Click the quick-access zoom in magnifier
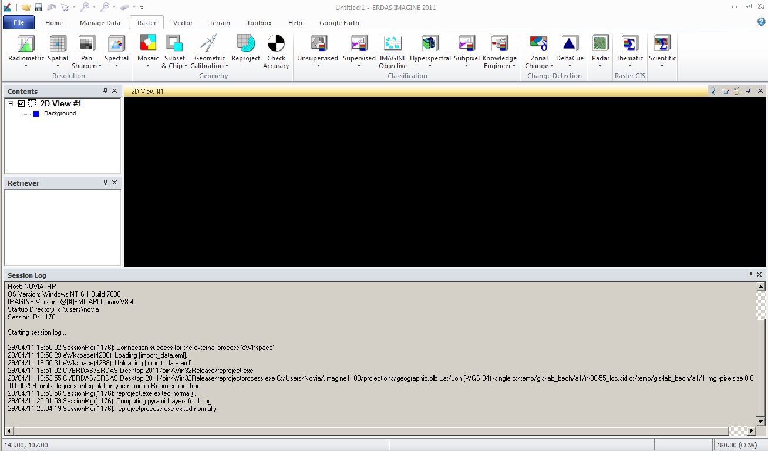Viewport: 768px width, 451px height. 85,7
